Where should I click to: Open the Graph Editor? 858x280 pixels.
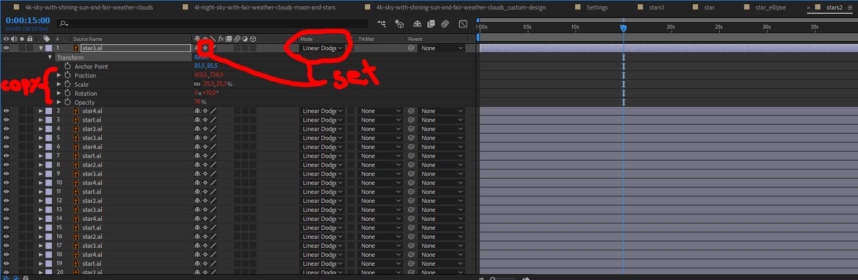point(463,24)
